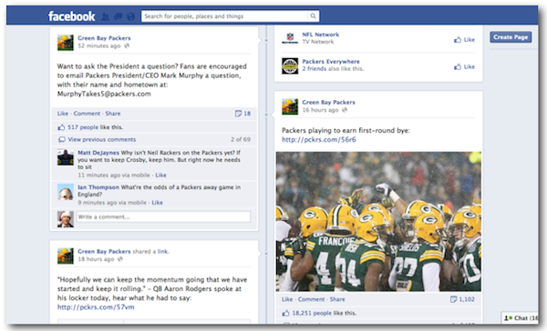Viewport: 547px width, 331px height.
Task: Click thumbs-up icon beside 18,251 people
Action: [x=285, y=313]
